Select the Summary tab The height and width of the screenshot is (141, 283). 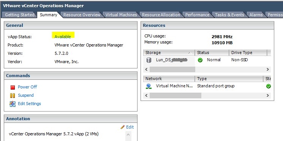pos(48,15)
